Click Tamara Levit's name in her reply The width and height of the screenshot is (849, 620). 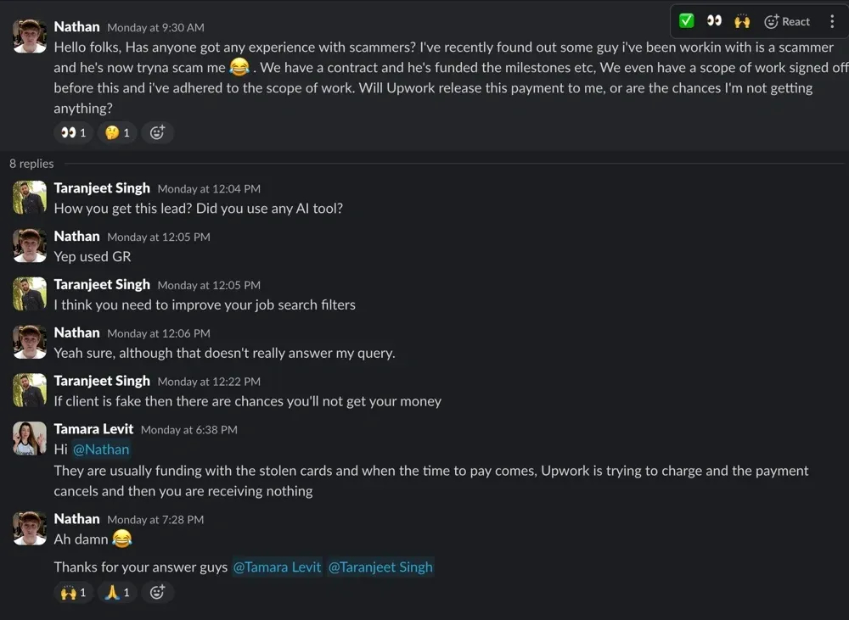point(93,429)
